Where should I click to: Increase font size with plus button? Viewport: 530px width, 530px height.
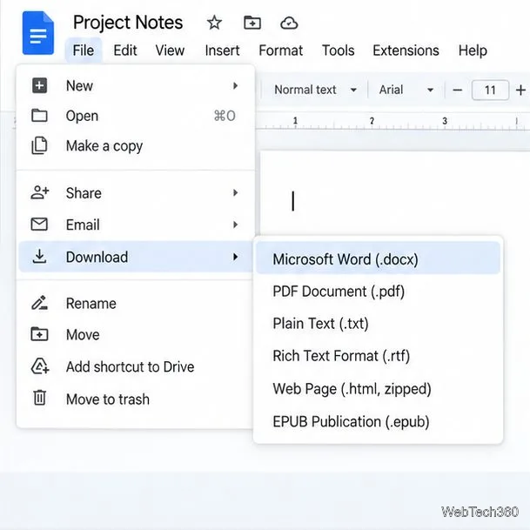(x=520, y=90)
